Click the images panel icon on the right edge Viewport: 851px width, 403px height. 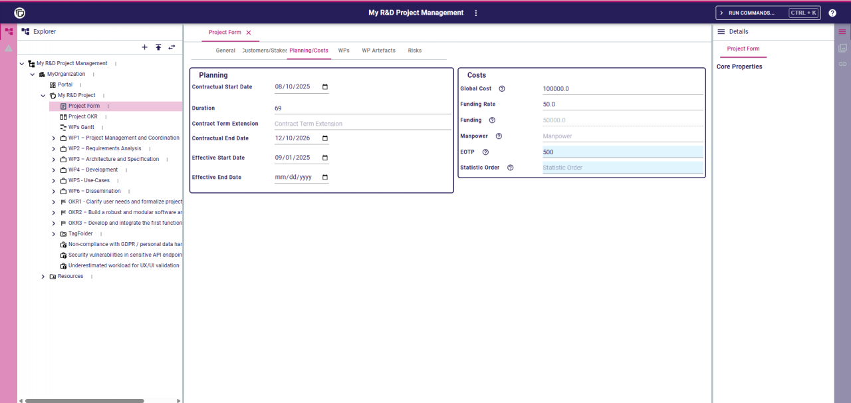tap(842, 47)
